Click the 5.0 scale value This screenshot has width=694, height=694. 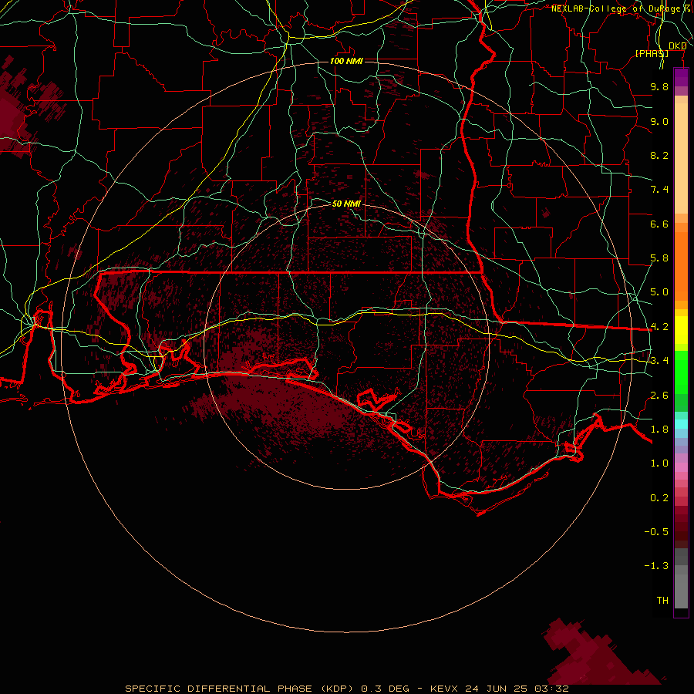point(659,292)
